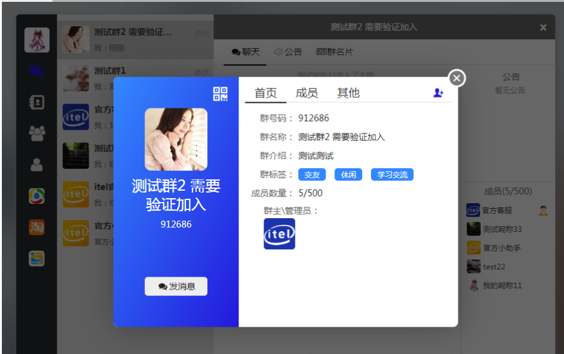Screen dimensions: 564x354
Task: Open the Taobao 淘 sidebar icon
Action: tap(37, 227)
